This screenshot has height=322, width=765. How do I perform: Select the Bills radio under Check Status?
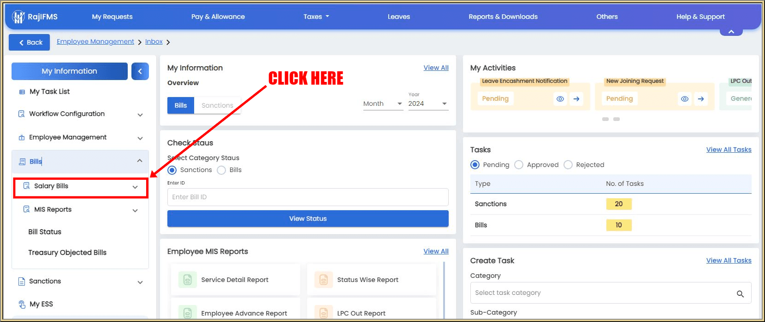point(221,170)
